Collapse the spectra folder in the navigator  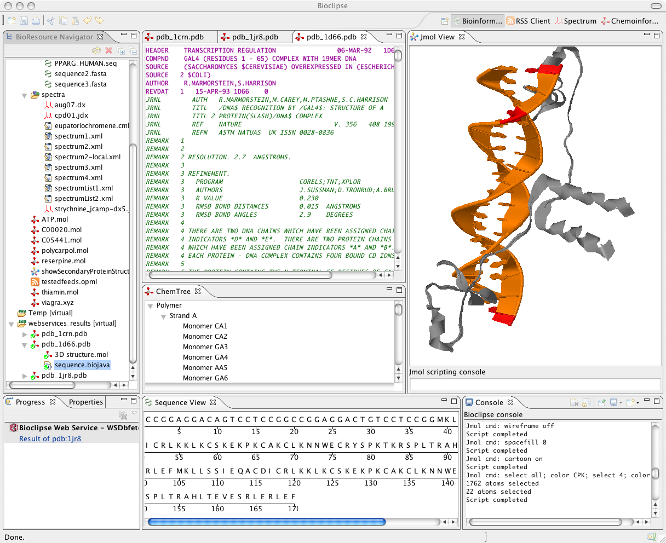tap(25, 95)
